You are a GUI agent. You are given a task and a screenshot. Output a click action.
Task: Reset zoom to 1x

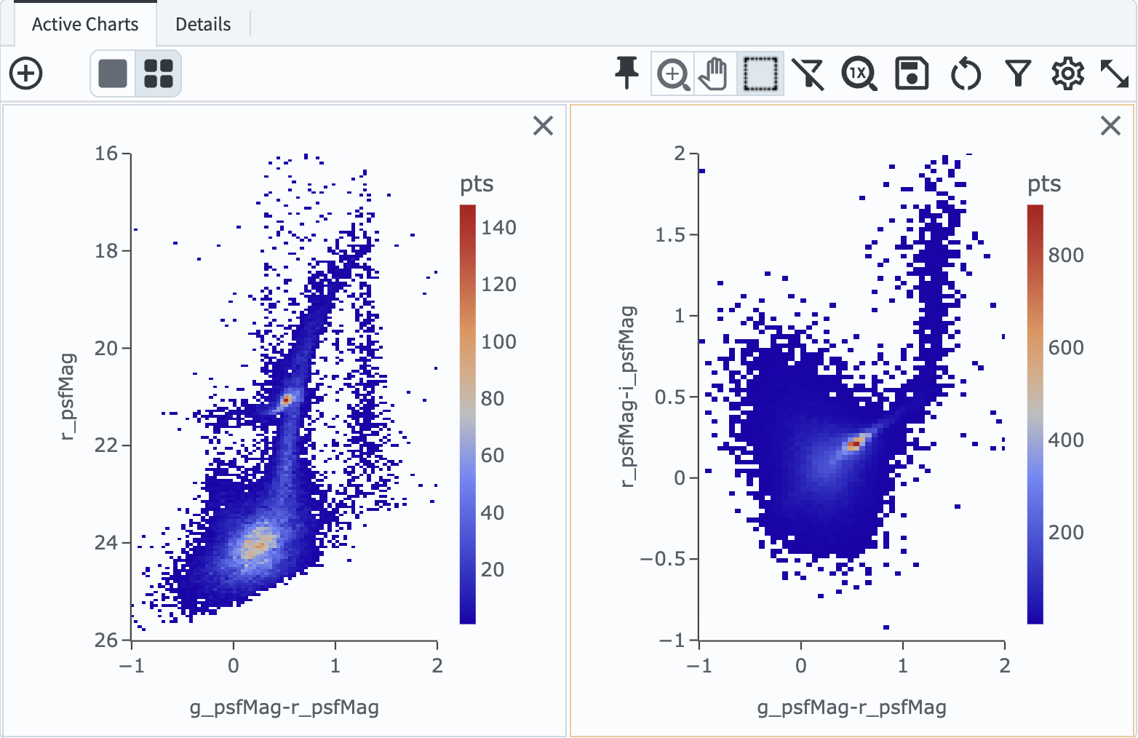coord(859,73)
